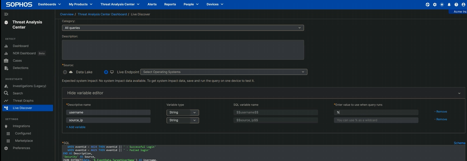This screenshot has width=467, height=161.
Task: Open the user account icon
Action: tap(463, 5)
